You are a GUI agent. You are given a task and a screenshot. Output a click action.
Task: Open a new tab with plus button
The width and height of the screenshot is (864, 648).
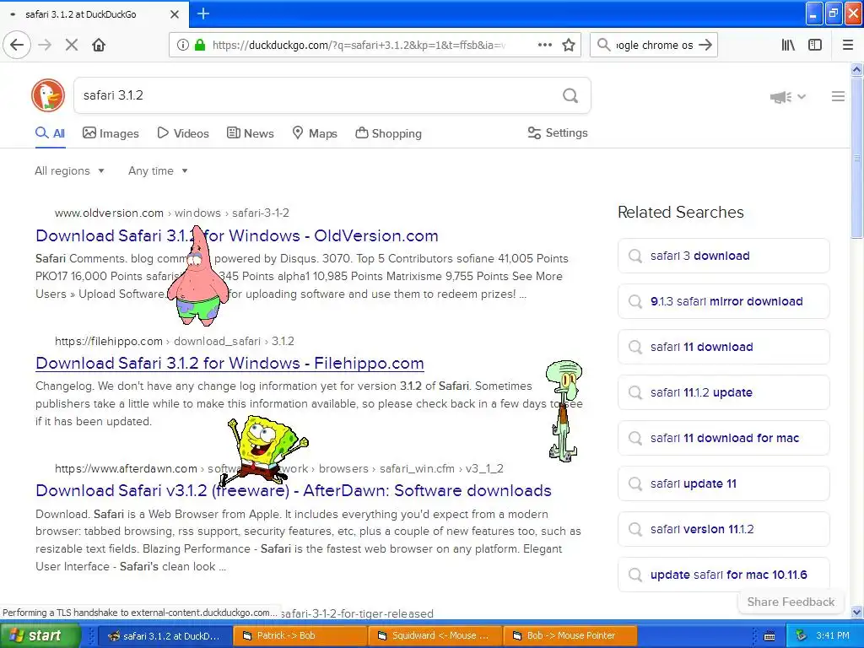point(202,13)
